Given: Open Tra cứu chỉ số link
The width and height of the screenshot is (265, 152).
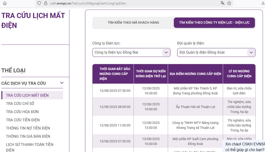Looking at the screenshot, I should tap(20, 104).
